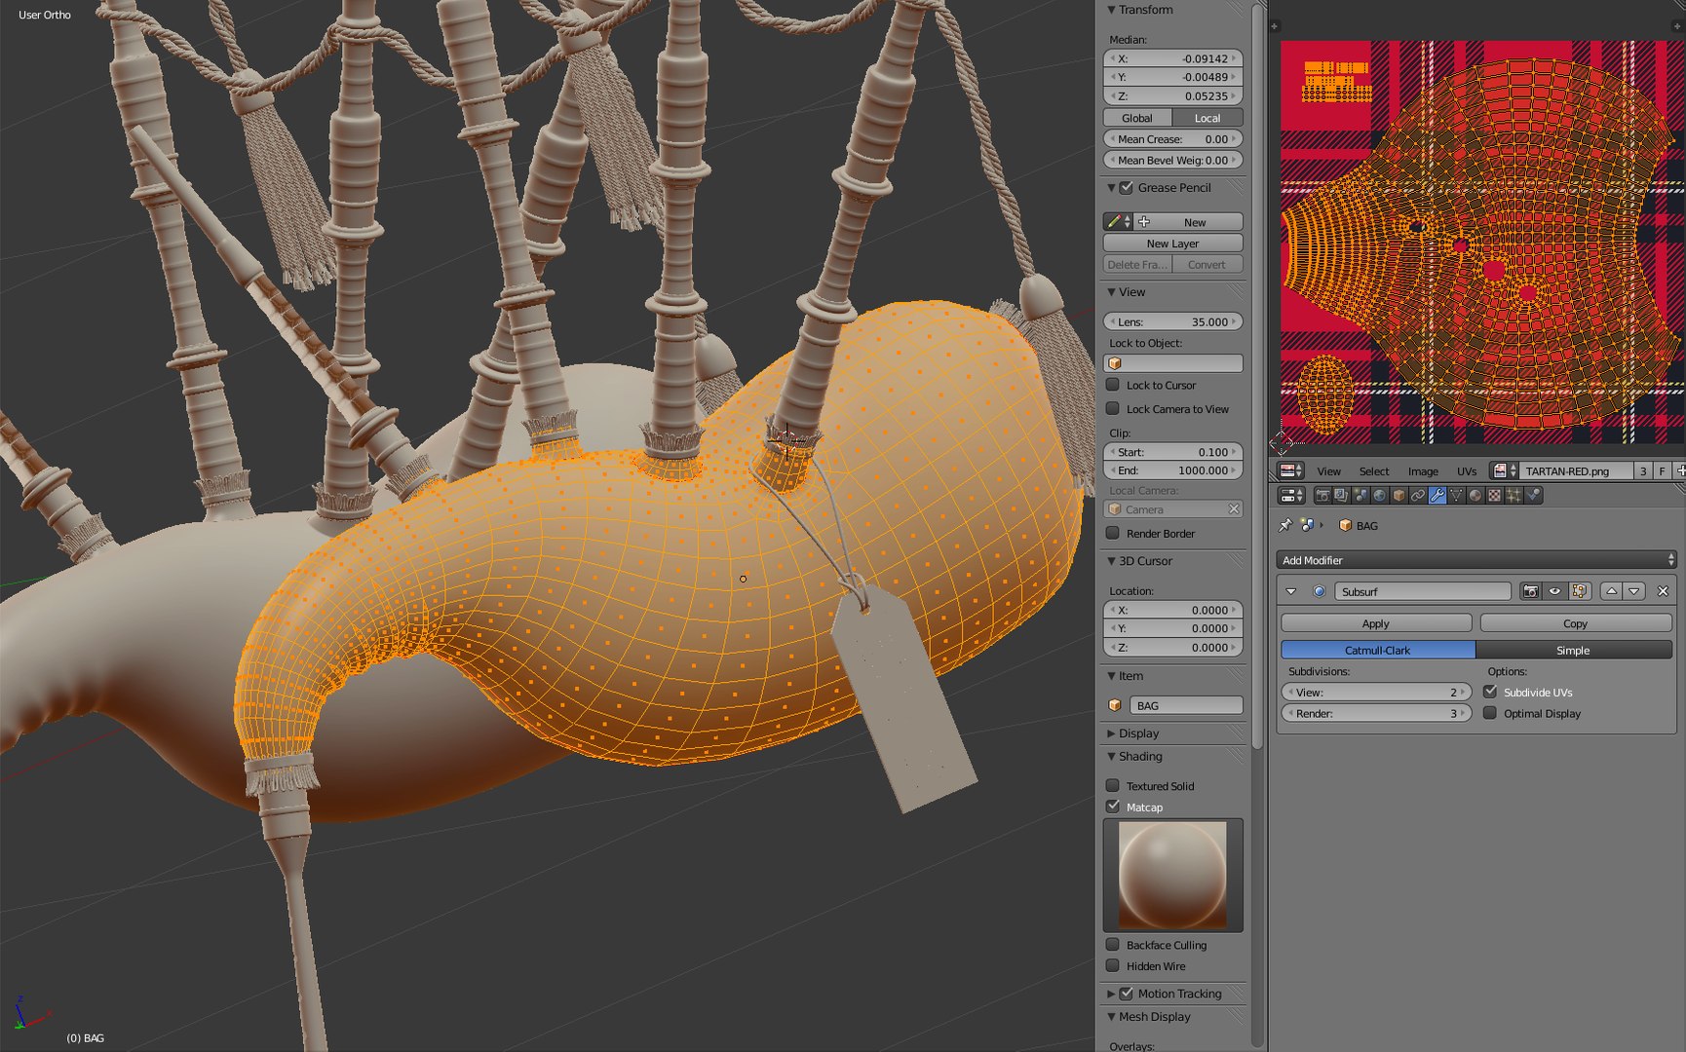Image resolution: width=1686 pixels, height=1052 pixels.
Task: Collapse the Subsurf modifier panel
Action: pyautogui.click(x=1291, y=591)
